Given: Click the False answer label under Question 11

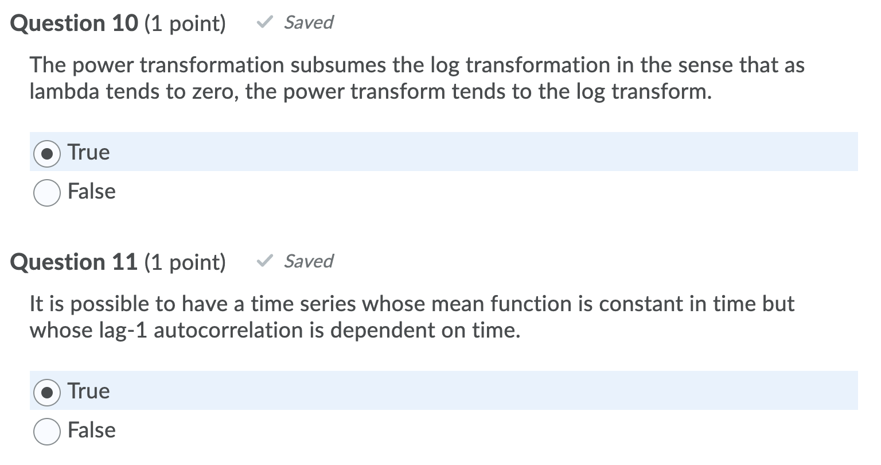Looking at the screenshot, I should pos(91,431).
